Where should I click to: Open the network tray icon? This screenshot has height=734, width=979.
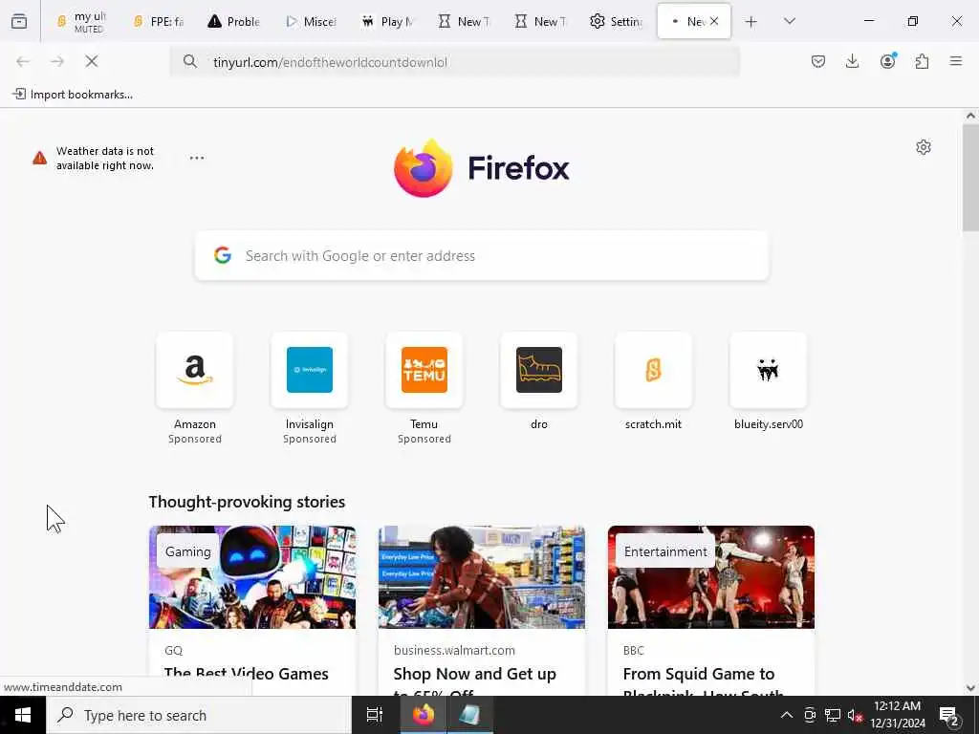point(833,715)
